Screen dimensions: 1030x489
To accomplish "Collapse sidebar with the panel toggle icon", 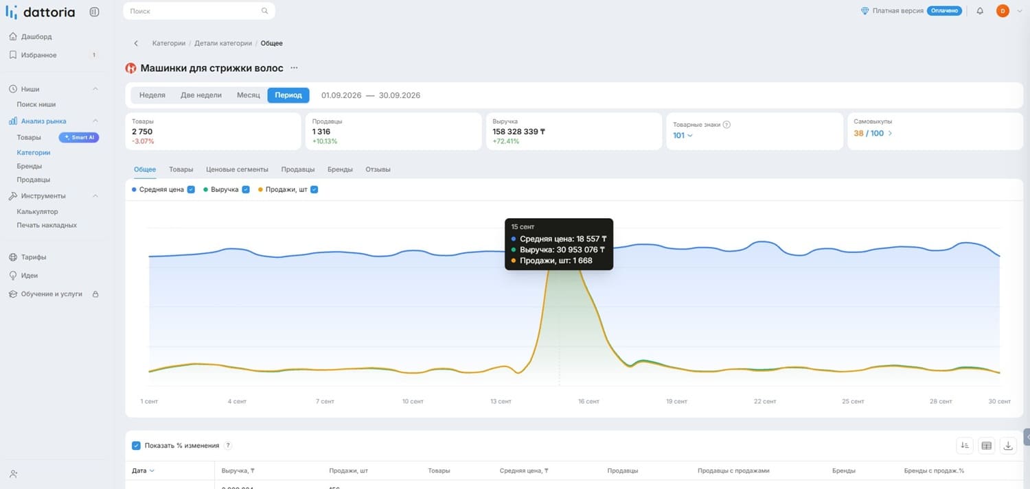I will point(94,12).
